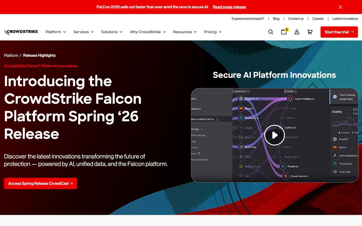Click the Grok Chat icon in Application column
362x226 pixels.
point(241,147)
